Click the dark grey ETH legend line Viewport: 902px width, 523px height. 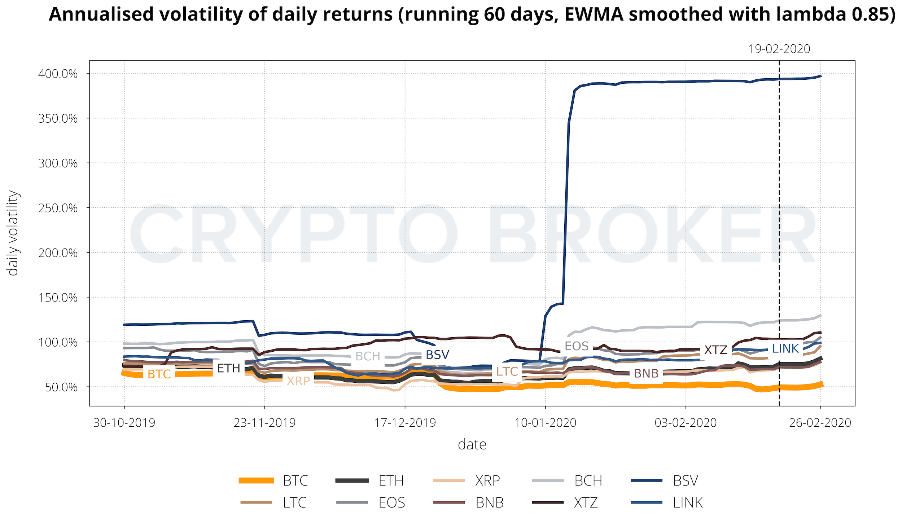click(x=352, y=480)
